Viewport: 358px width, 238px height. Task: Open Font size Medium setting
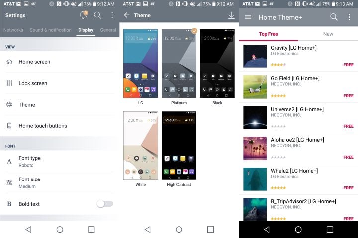pyautogui.click(x=60, y=182)
